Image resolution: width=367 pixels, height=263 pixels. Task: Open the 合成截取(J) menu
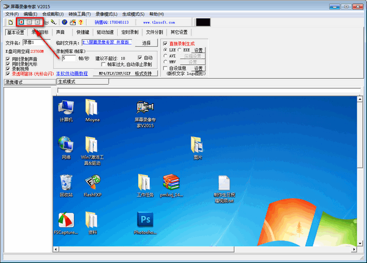(53, 14)
